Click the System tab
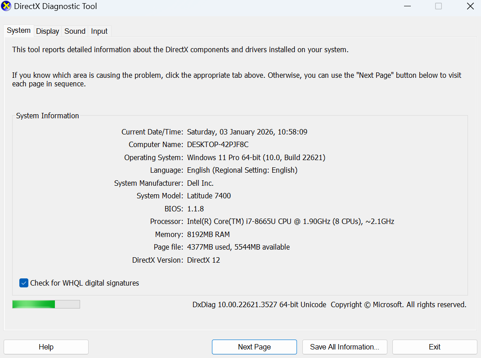Viewport: 481px width, 358px height. click(x=19, y=31)
